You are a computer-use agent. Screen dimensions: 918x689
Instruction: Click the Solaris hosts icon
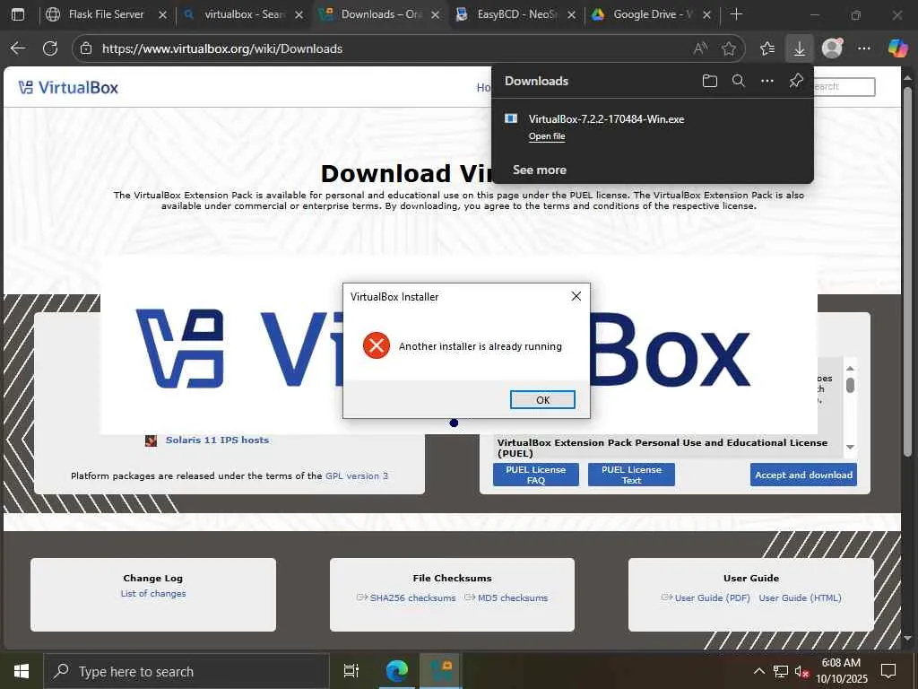(x=151, y=440)
